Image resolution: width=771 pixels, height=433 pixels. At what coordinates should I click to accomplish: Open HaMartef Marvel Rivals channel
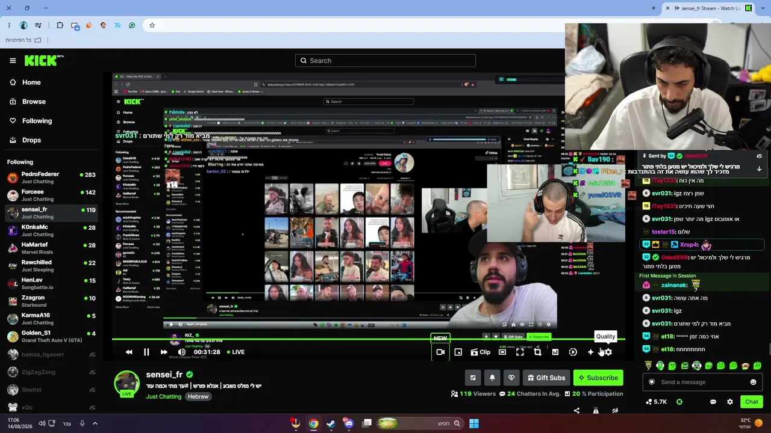(x=51, y=248)
